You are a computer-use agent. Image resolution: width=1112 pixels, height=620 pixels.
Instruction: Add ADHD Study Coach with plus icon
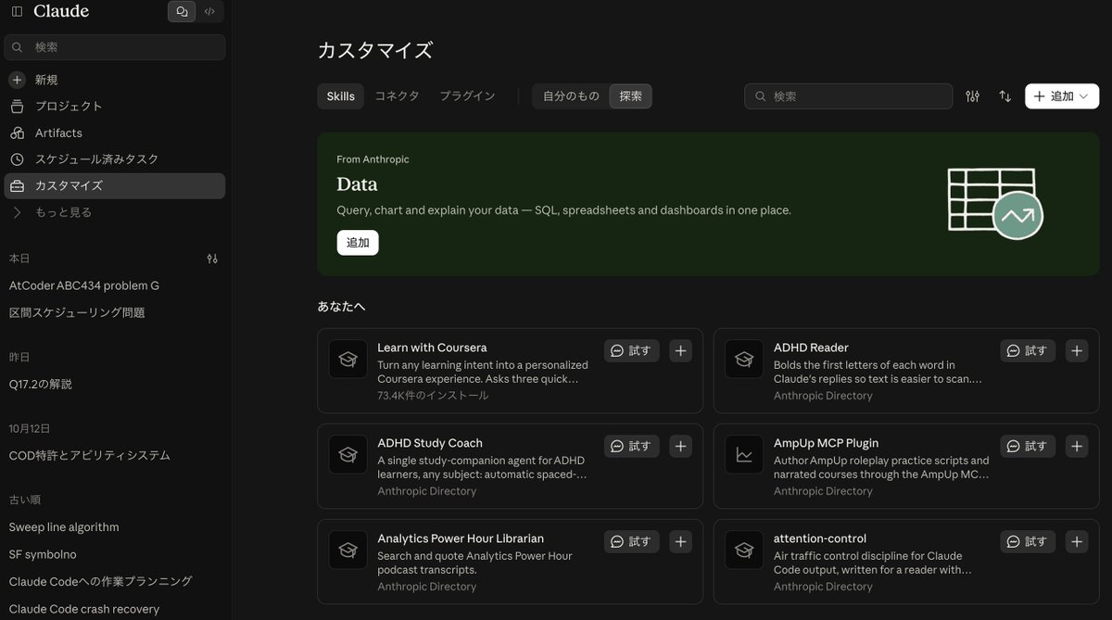coord(680,447)
